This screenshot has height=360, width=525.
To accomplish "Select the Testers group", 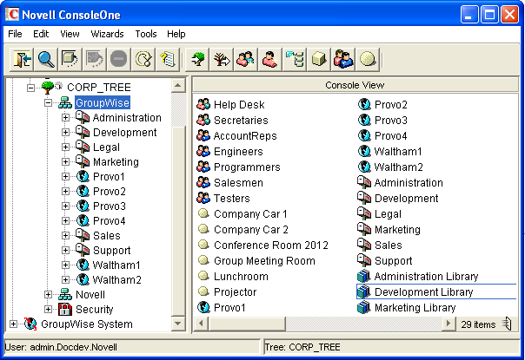I will (232, 199).
